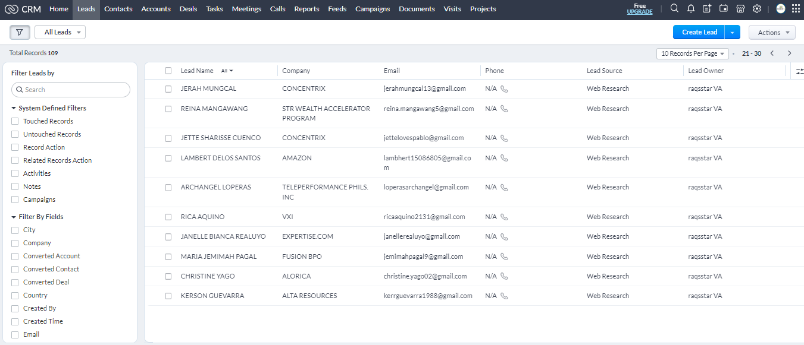Screen dimensions: 804x345
Task: Open the Actions dropdown
Action: [772, 33]
